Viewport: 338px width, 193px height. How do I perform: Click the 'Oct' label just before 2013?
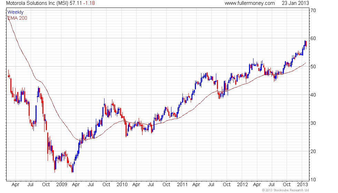pyautogui.click(x=287, y=185)
